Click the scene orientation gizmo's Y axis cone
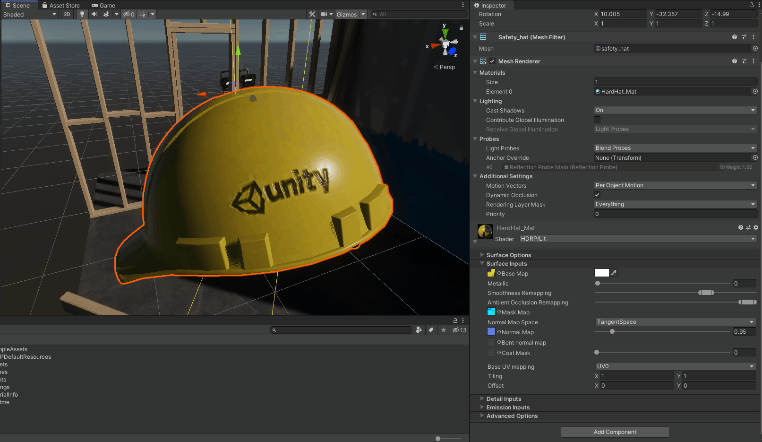Screen dimensions: 762x442 coord(445,33)
